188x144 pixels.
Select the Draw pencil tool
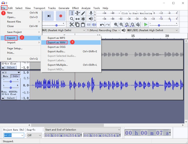83,13
